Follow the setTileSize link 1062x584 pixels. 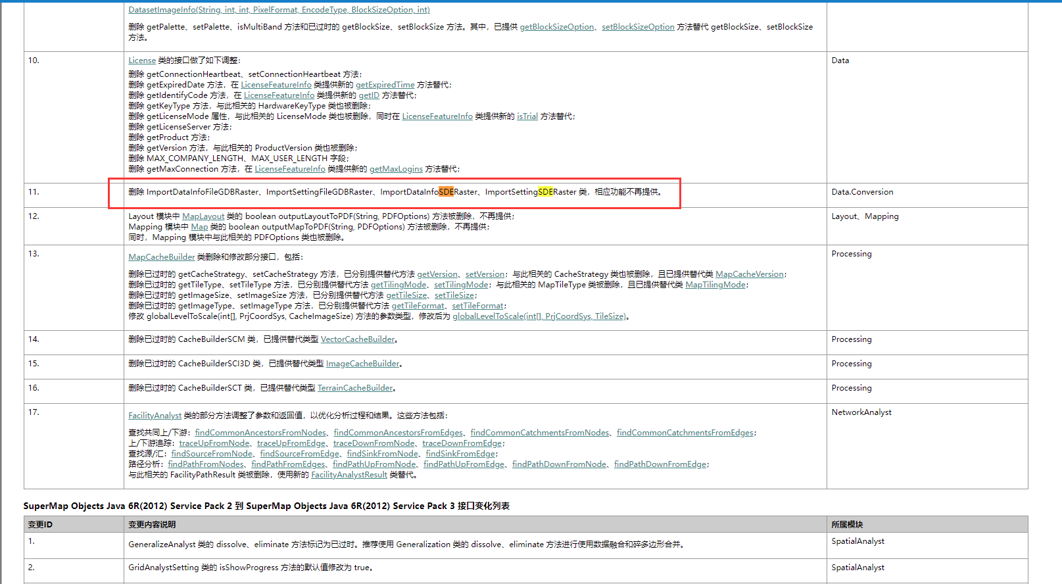[454, 295]
